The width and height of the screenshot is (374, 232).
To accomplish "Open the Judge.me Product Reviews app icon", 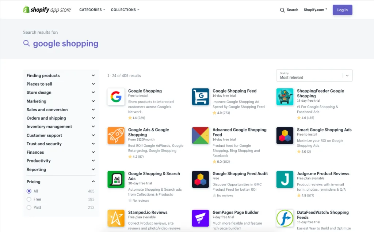I will [x=284, y=179].
